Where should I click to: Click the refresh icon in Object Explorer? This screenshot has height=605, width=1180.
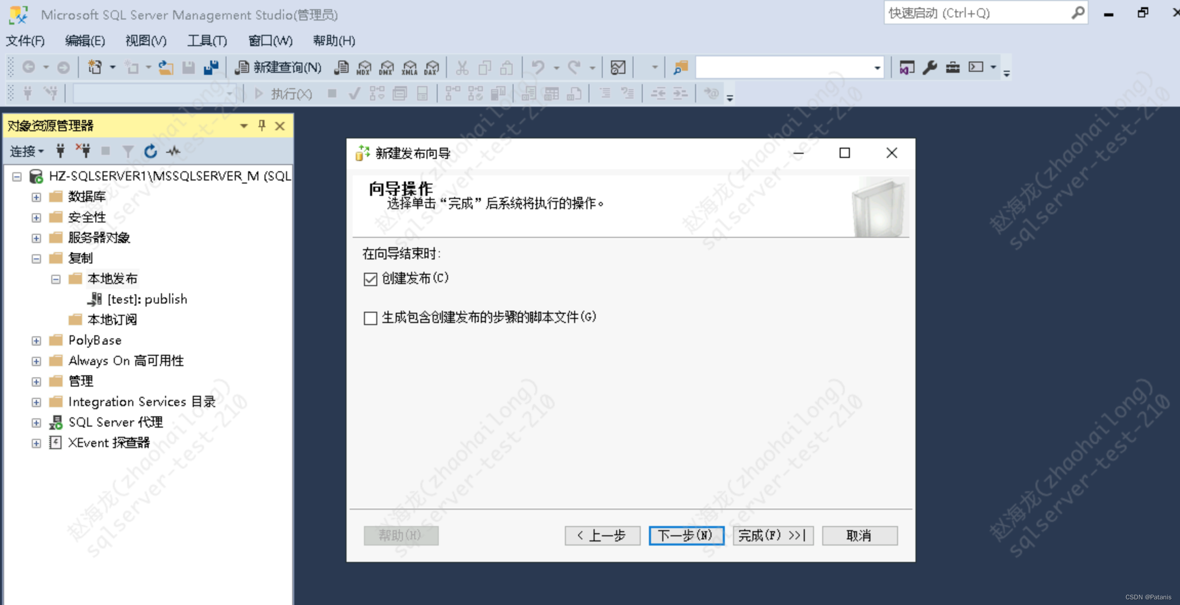pyautogui.click(x=150, y=151)
